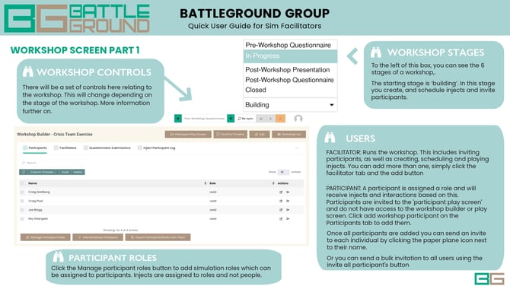Tick the checkbox for Joe Blogg
This screenshot has height=286, width=510.
coord(22,210)
